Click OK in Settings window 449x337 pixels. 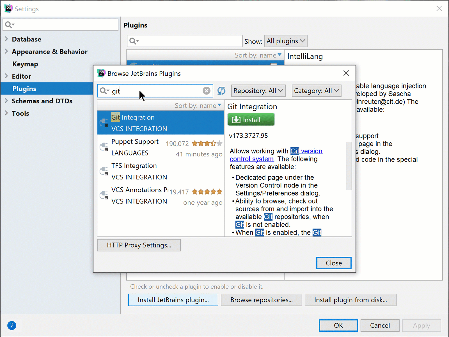click(x=338, y=325)
